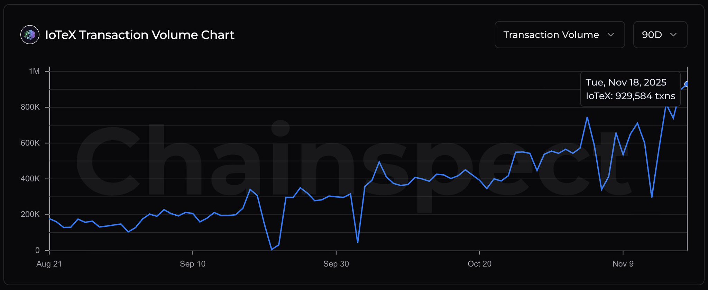Click the Sep 10 x-axis label
This screenshot has height=290, width=708.
click(193, 264)
